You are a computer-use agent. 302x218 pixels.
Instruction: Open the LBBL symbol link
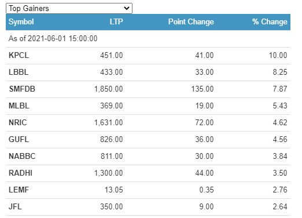click(x=19, y=72)
